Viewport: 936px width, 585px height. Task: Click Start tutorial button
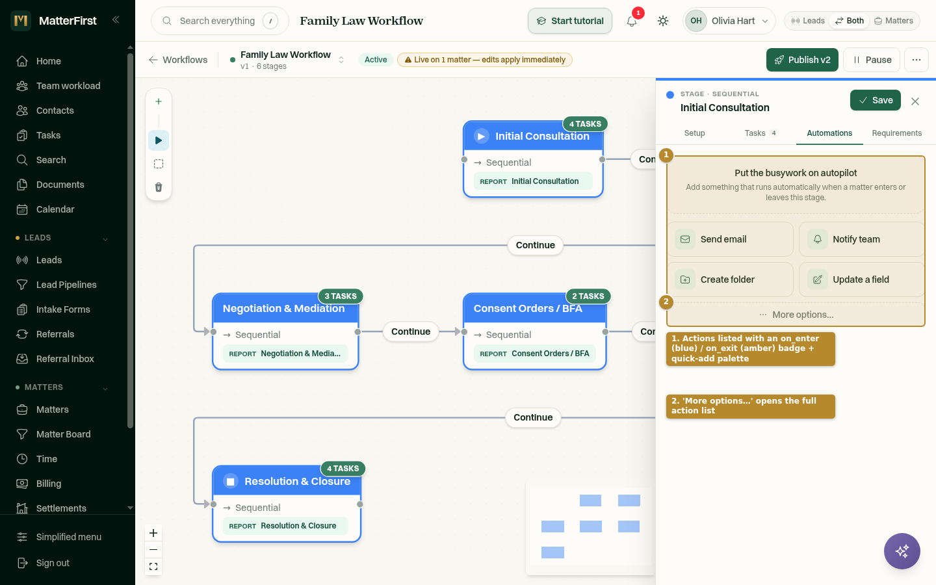click(570, 21)
